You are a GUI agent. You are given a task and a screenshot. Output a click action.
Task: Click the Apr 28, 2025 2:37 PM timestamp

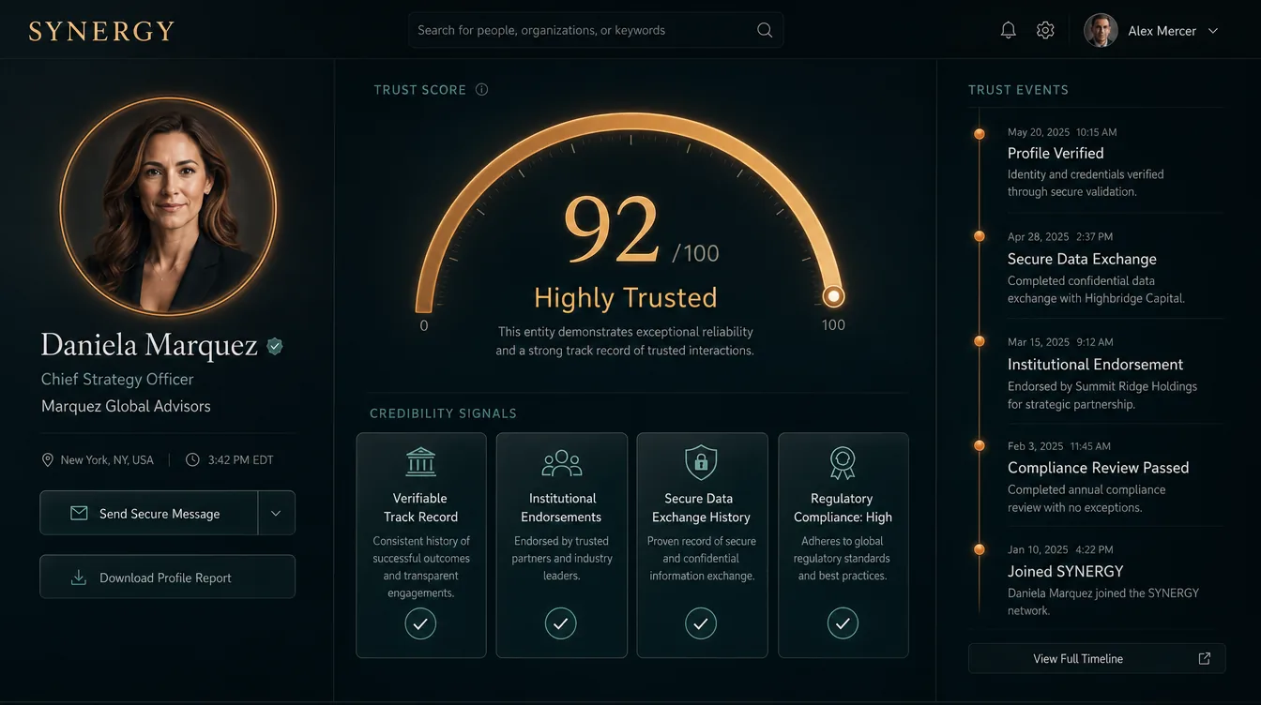click(1060, 237)
